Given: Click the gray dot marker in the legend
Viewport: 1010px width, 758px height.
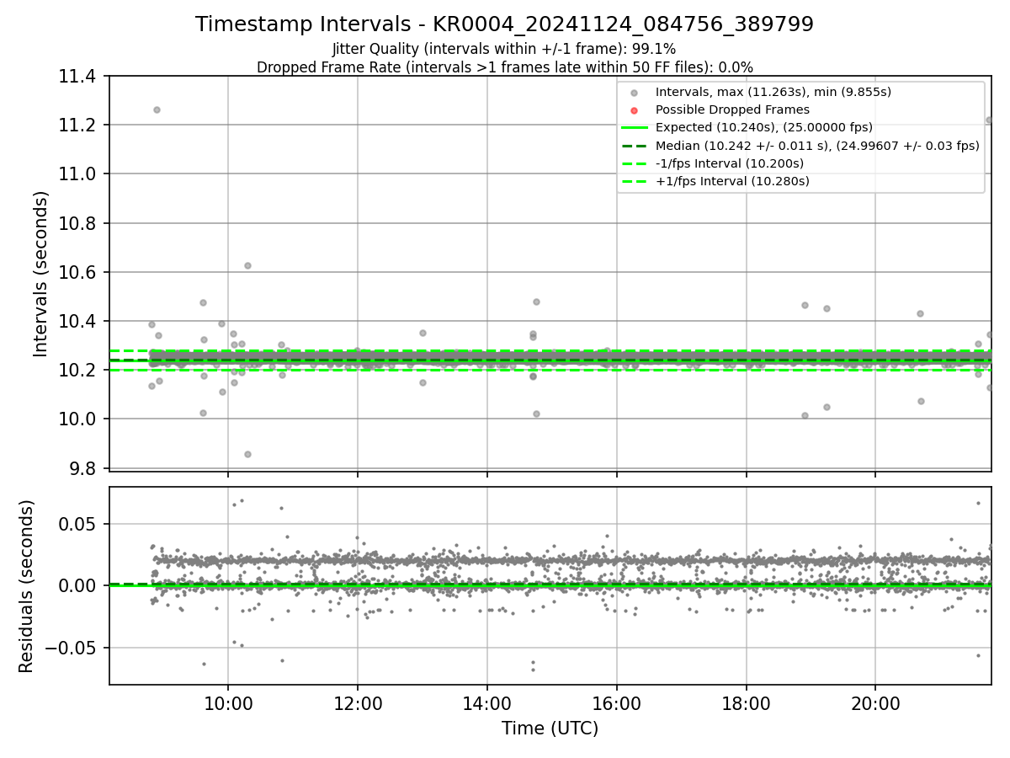Looking at the screenshot, I should 635,93.
